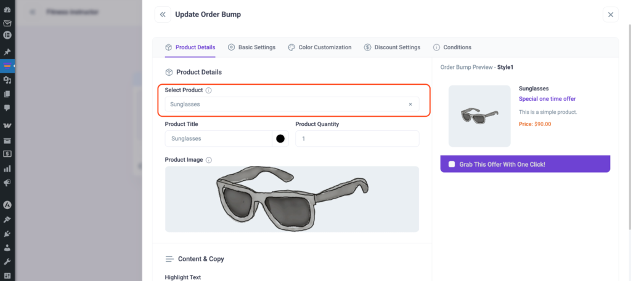Open Payments dollar sidebar icon
Image resolution: width=631 pixels, height=281 pixels.
tap(7, 154)
